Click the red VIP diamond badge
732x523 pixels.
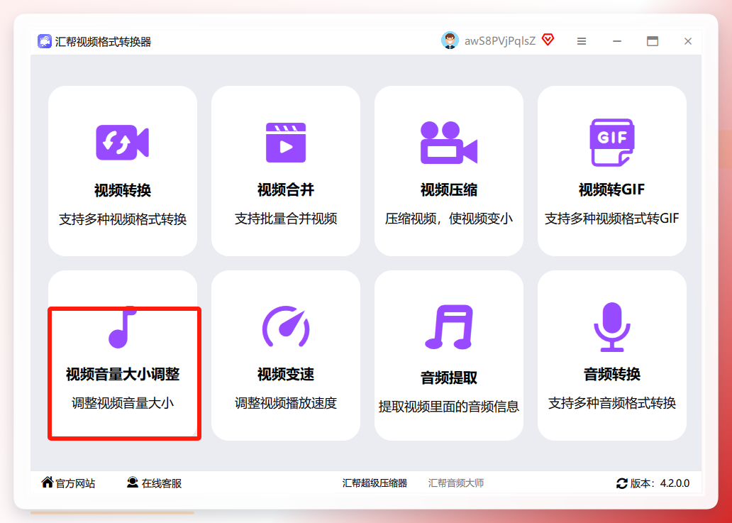tap(548, 40)
